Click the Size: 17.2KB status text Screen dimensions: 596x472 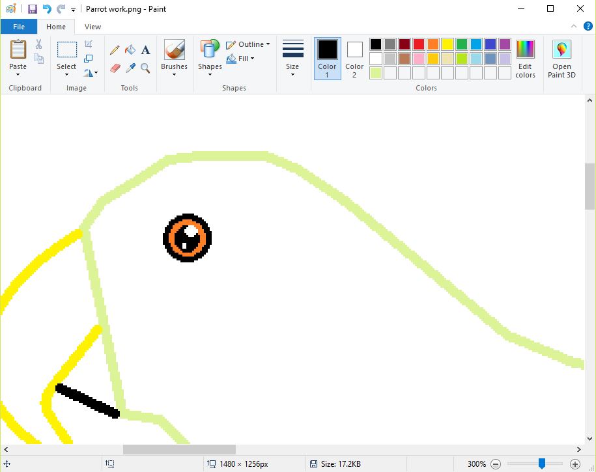[341, 464]
